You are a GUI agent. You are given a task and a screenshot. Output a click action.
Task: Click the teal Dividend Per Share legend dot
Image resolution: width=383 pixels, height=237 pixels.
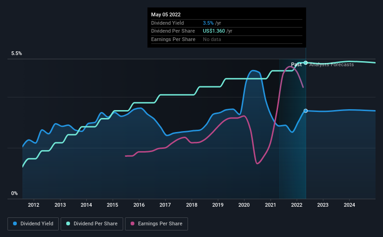coord(68,223)
